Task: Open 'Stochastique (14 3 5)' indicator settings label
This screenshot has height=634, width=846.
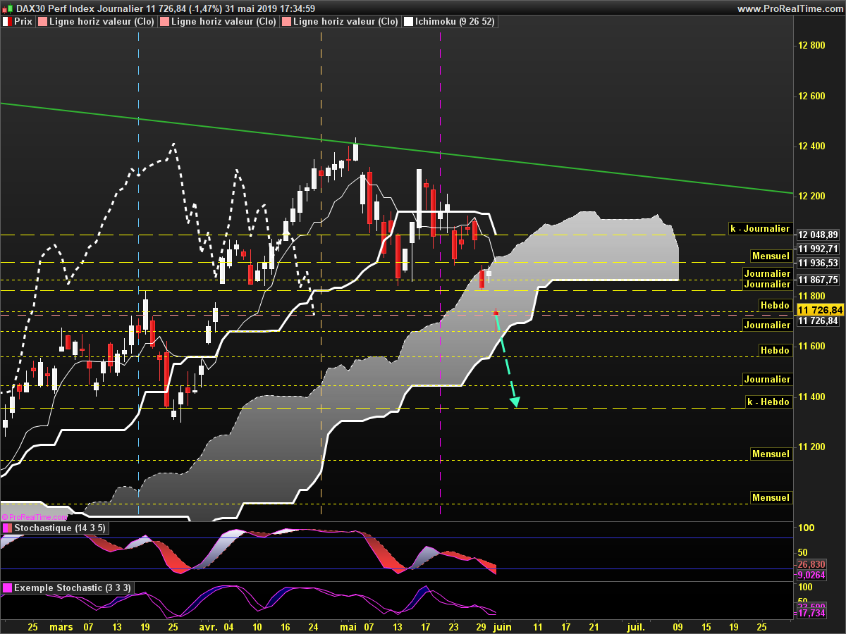Action: tap(59, 528)
